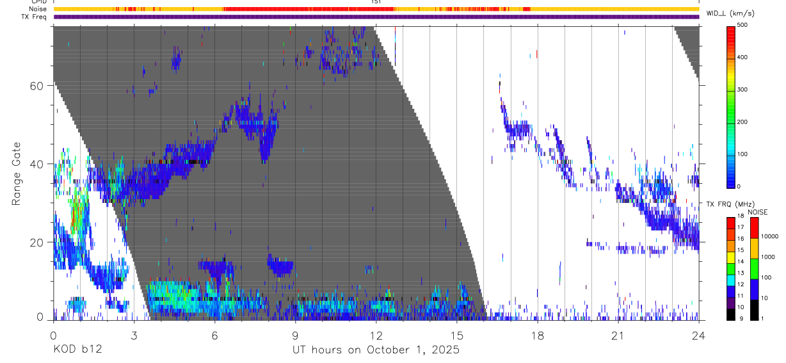The image size is (786, 363).
Task: Click the width colorbar label '100'
Action: tap(742, 154)
